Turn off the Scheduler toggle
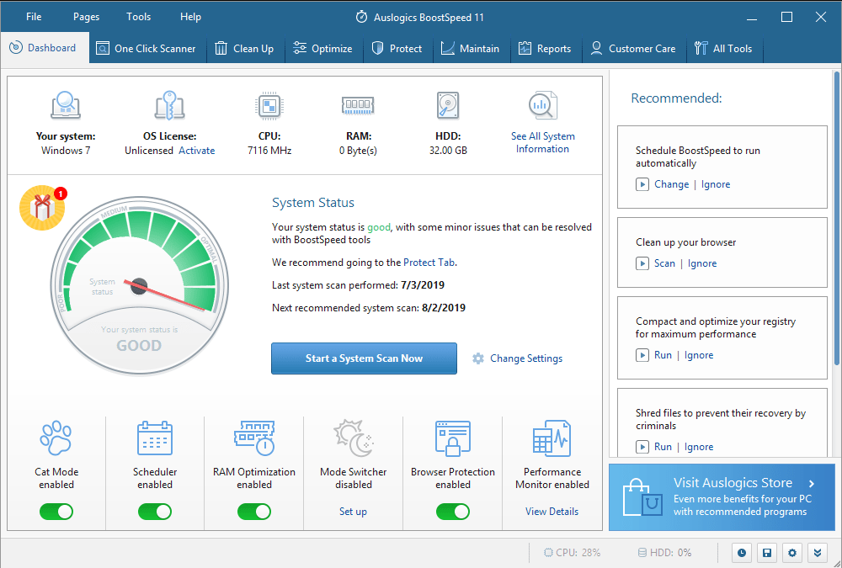Image resolution: width=842 pixels, height=568 pixels. (155, 512)
